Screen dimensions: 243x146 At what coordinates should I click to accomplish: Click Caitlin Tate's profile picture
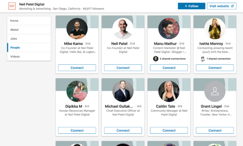pyautogui.click(x=169, y=91)
